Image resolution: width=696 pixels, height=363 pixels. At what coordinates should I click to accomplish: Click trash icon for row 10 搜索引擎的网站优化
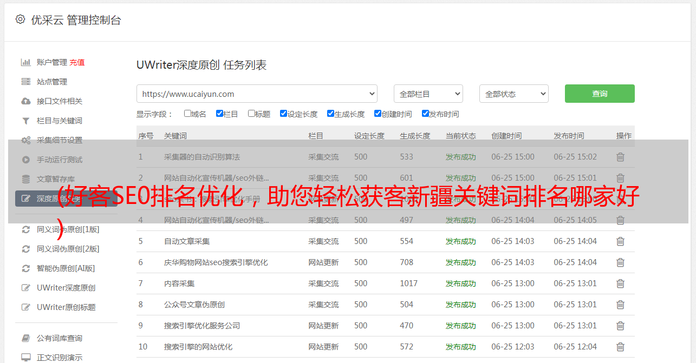(x=620, y=347)
